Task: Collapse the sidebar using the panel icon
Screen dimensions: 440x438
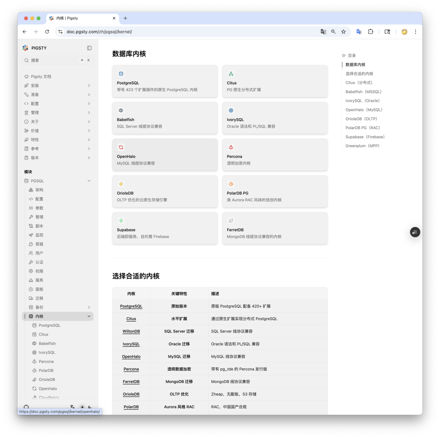Action: coord(89,48)
